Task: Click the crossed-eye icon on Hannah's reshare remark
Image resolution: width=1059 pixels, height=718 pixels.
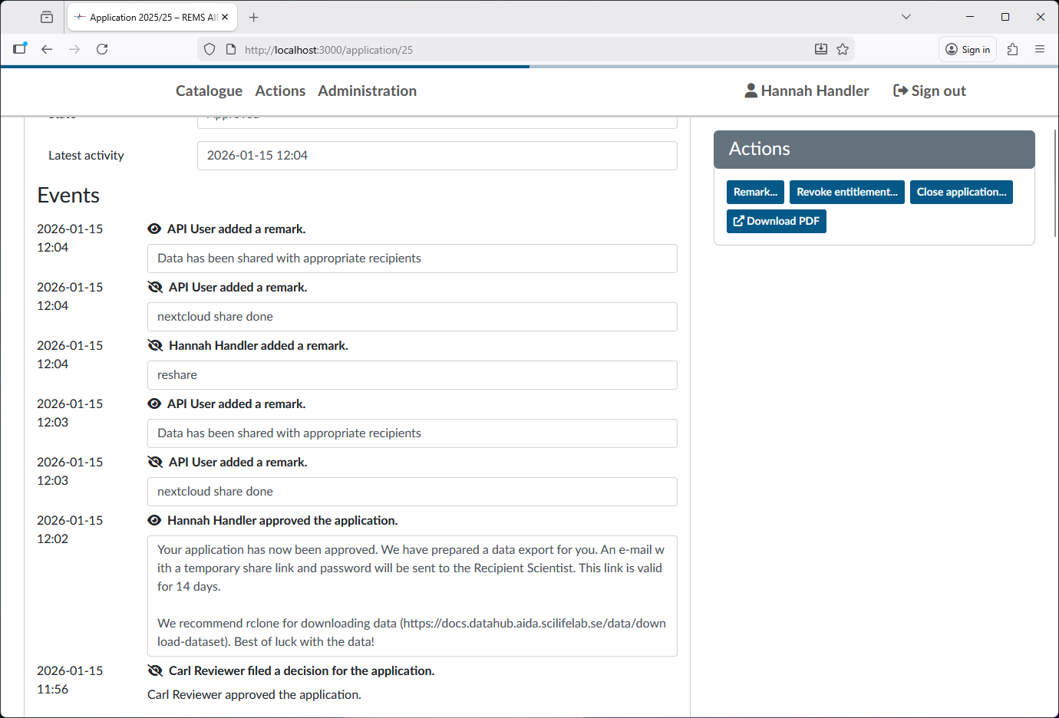Action: [x=156, y=345]
